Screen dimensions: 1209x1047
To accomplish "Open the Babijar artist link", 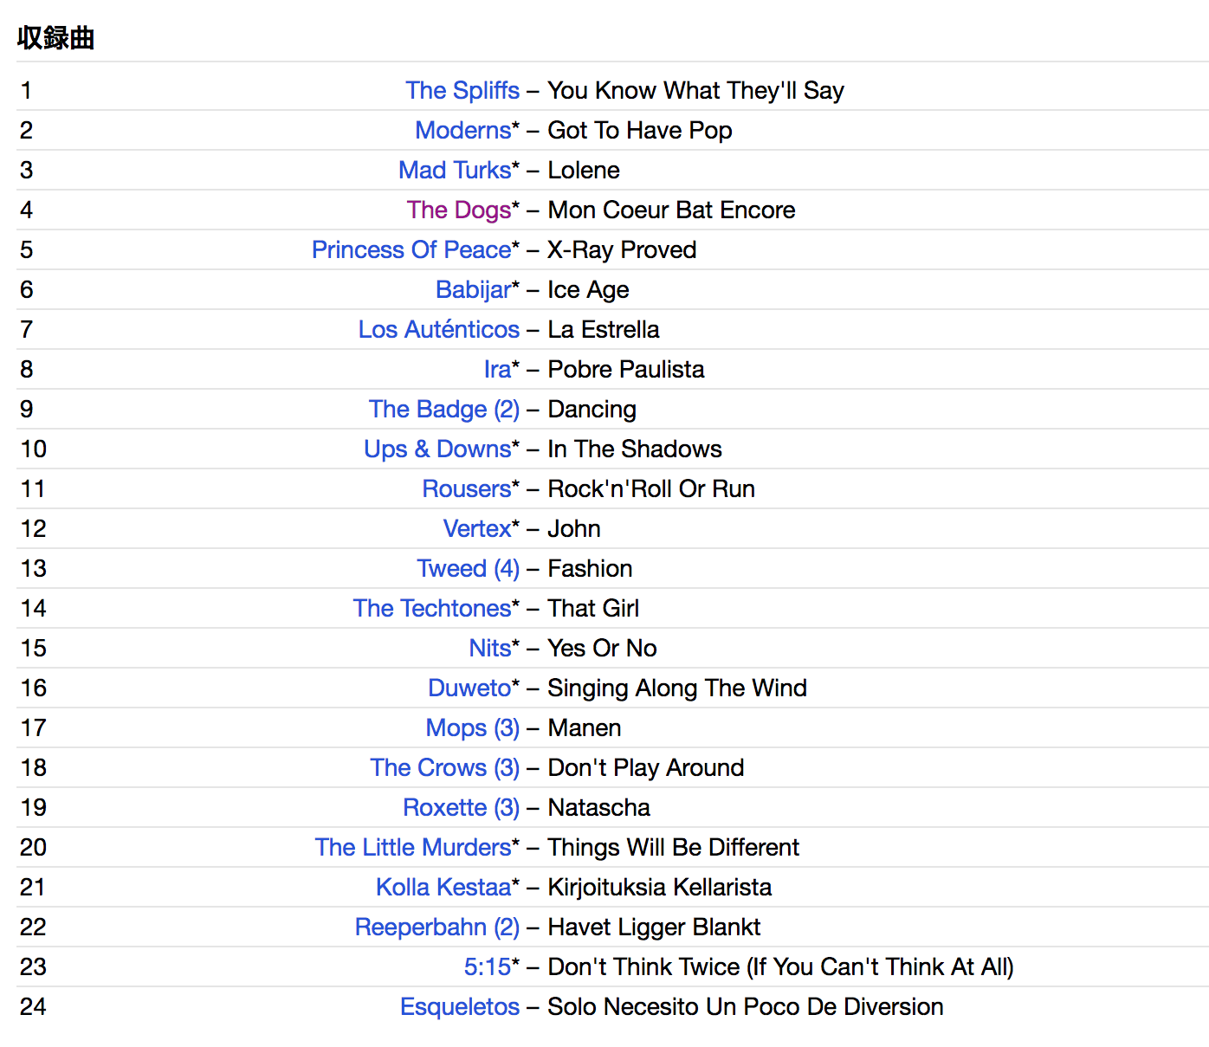I will (474, 289).
